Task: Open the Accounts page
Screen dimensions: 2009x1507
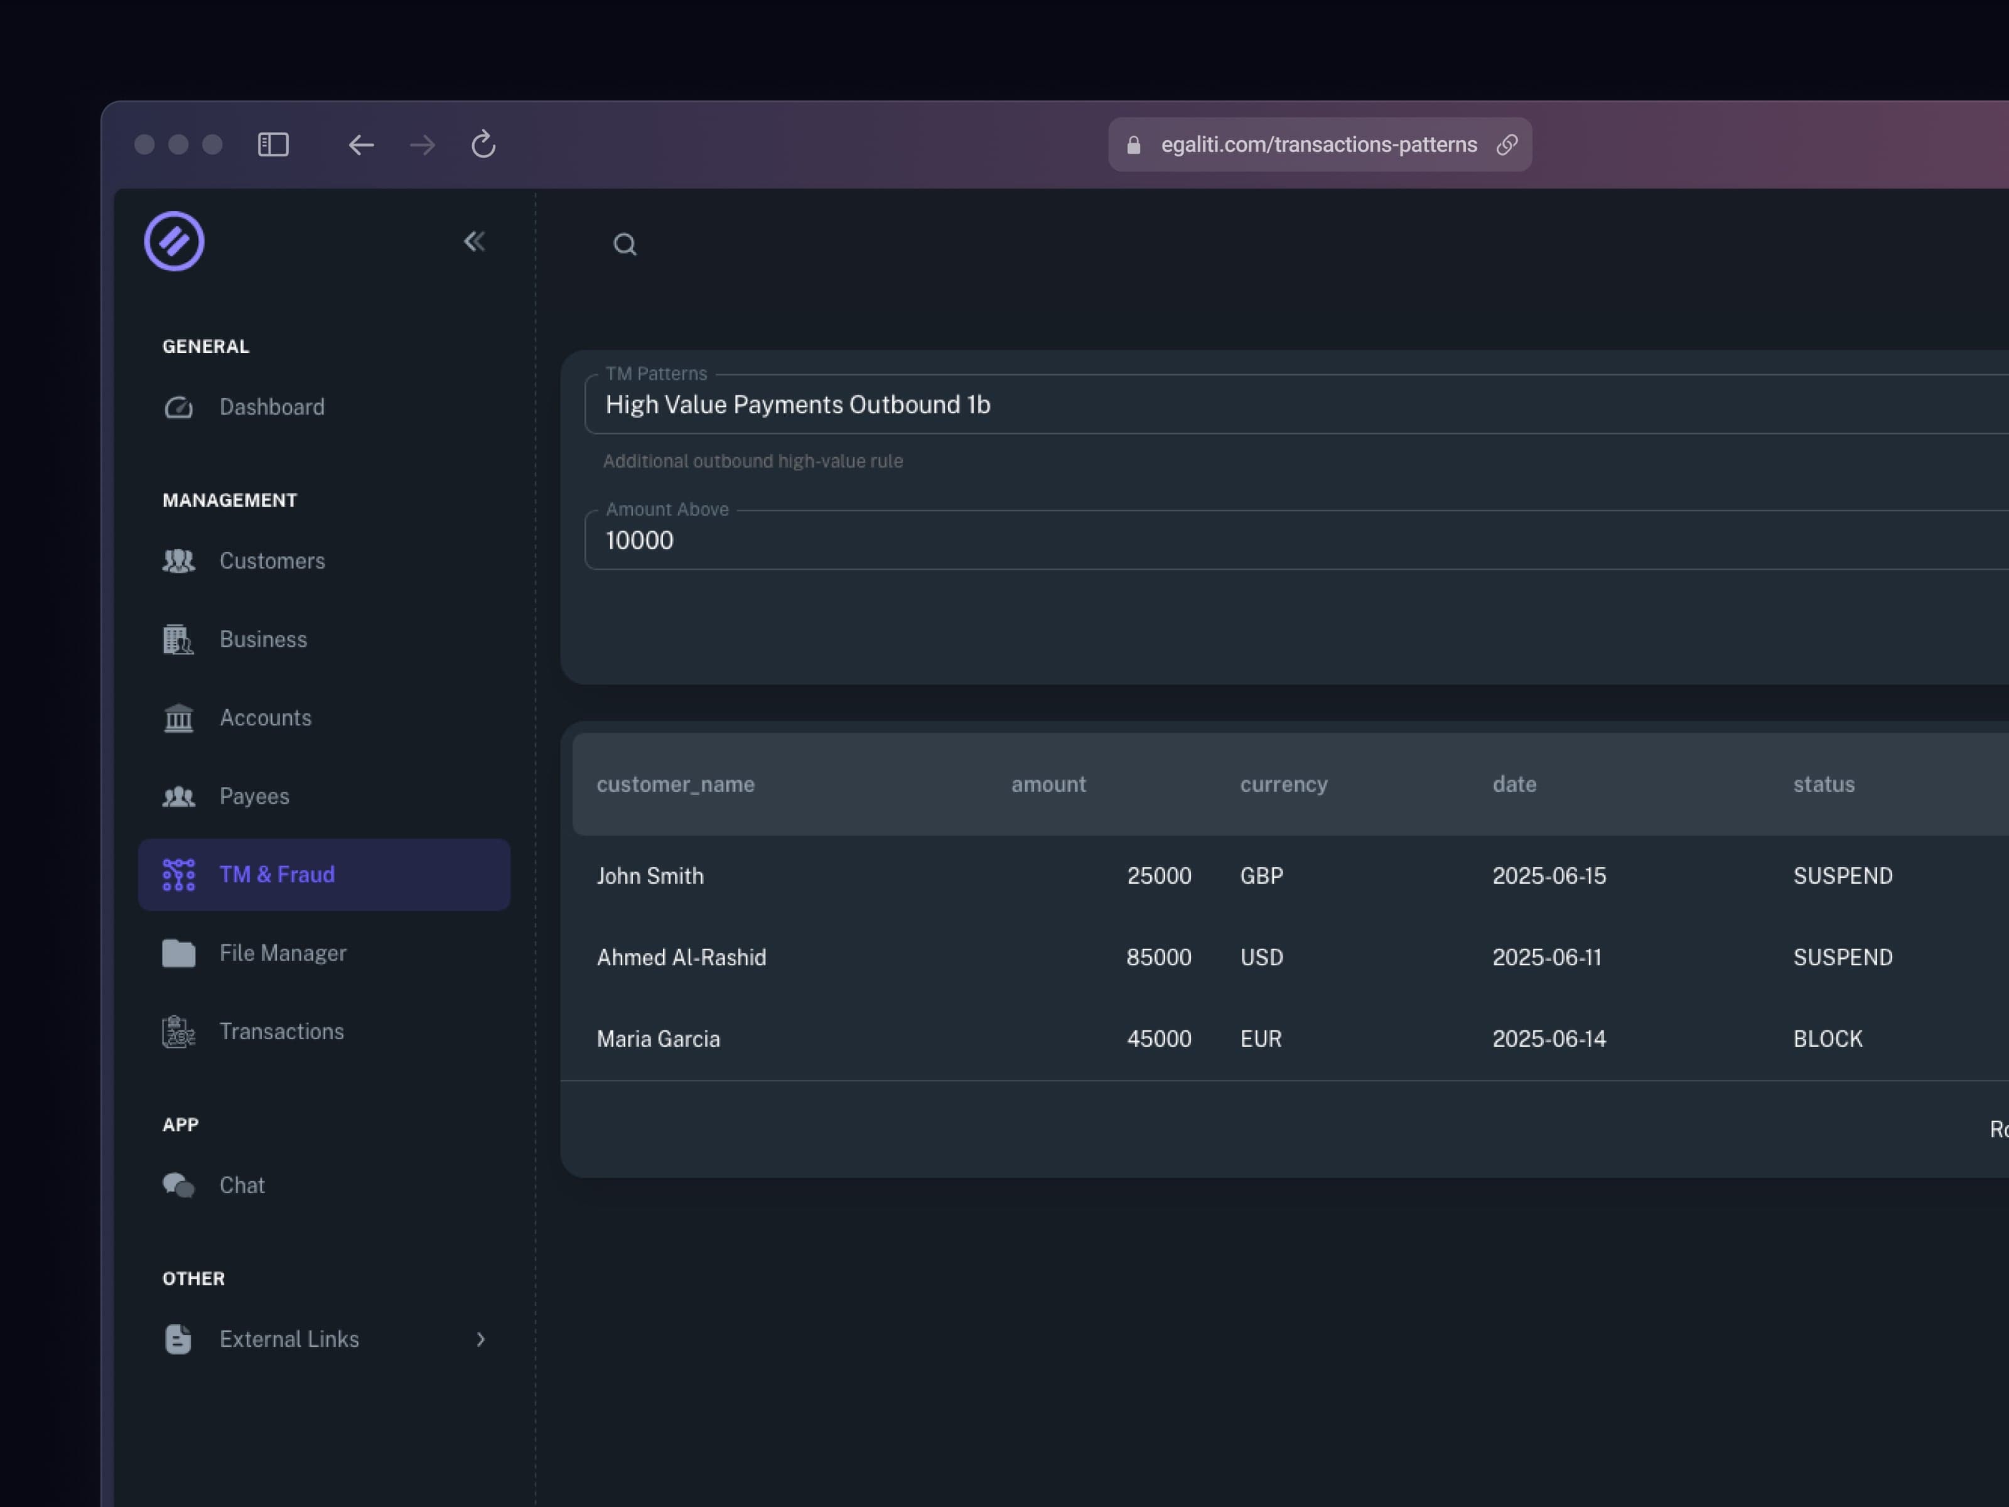Action: click(x=324, y=718)
